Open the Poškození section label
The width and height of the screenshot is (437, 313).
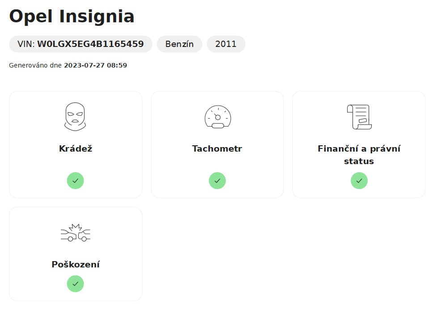click(75, 264)
